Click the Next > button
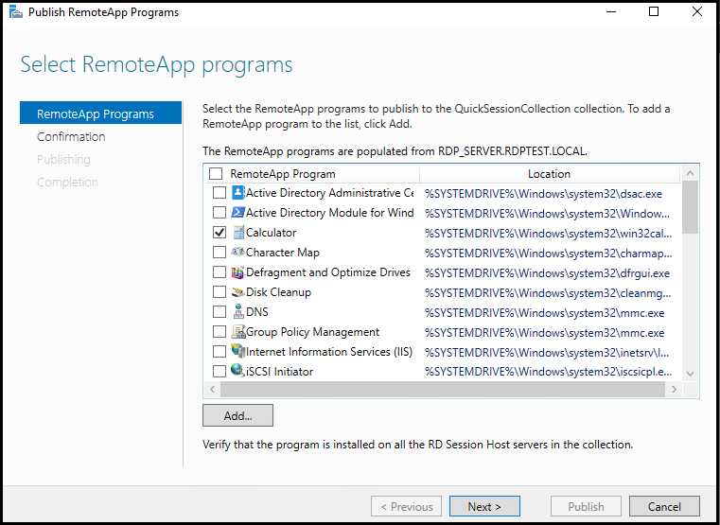This screenshot has height=525, width=720. pos(484,507)
